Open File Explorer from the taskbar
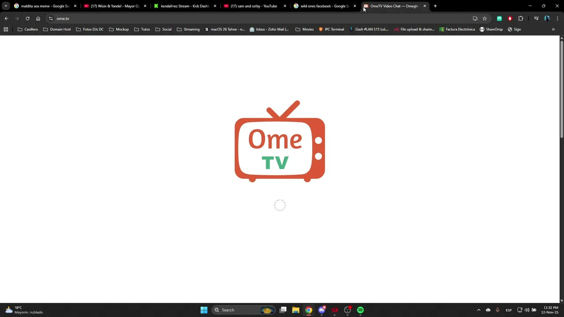The image size is (564, 317). (x=296, y=310)
